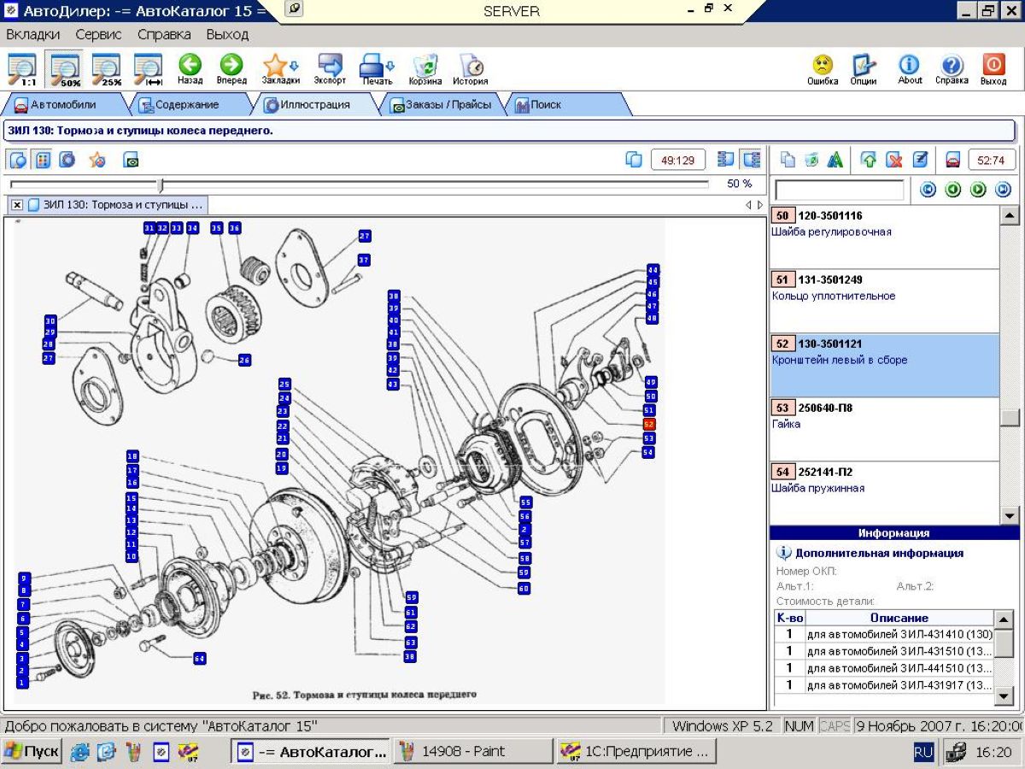Click the copy icon in parts toolbar

pos(788,160)
